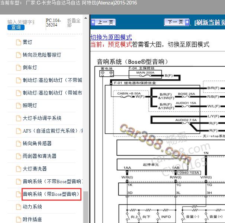The height and width of the screenshot is (223, 225).
Task: Click the 查询 search button
Action: [x=16, y=27]
